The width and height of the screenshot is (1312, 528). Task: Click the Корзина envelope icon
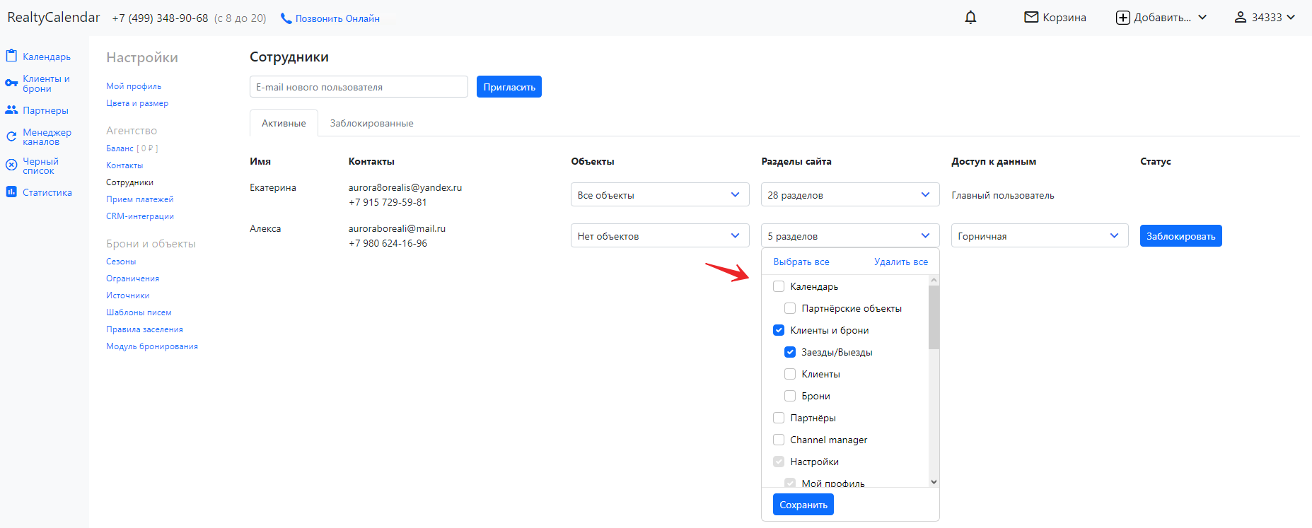(x=1031, y=17)
